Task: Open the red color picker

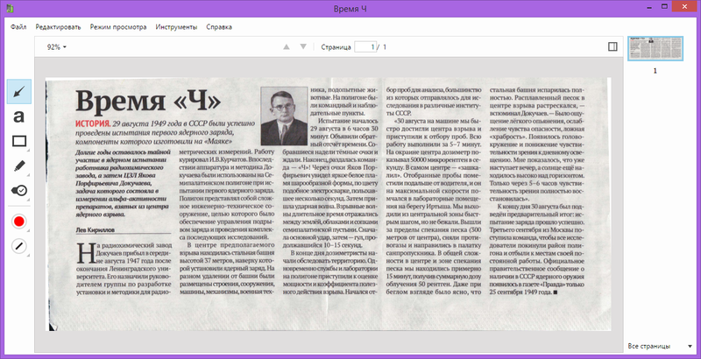Action: [18, 222]
